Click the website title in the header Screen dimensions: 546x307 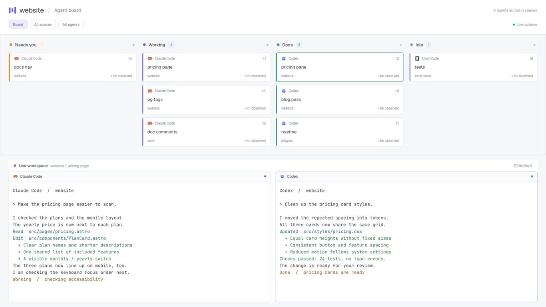[x=32, y=10]
